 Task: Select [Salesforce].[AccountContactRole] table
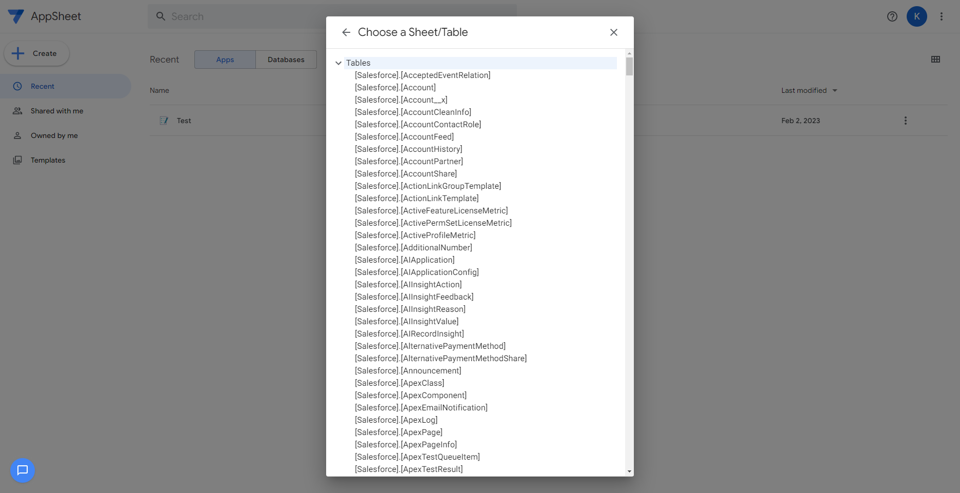pos(418,125)
